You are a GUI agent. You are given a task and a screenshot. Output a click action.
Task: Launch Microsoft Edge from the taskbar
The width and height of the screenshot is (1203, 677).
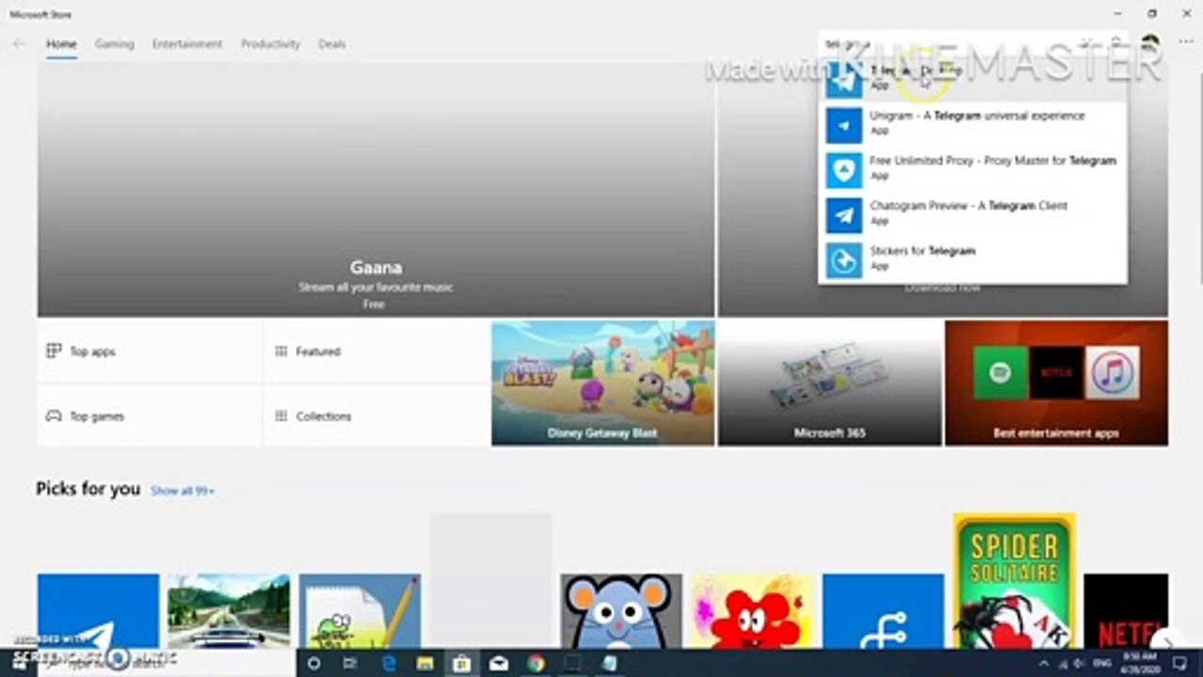coord(388,663)
